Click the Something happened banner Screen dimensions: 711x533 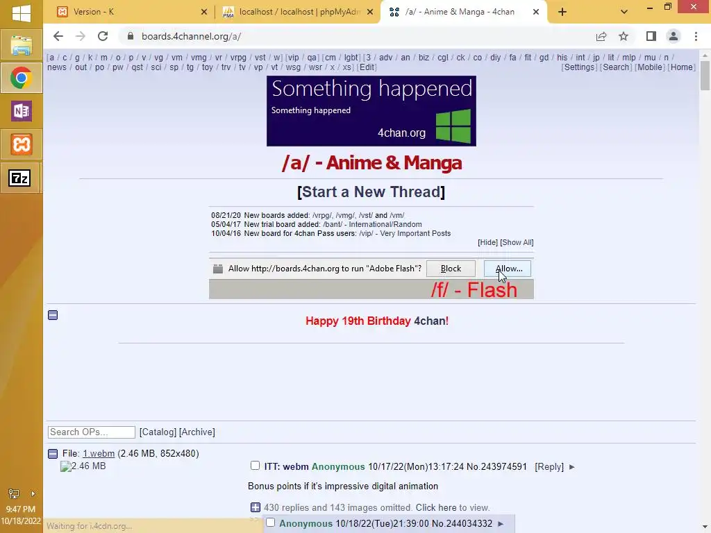(371, 111)
